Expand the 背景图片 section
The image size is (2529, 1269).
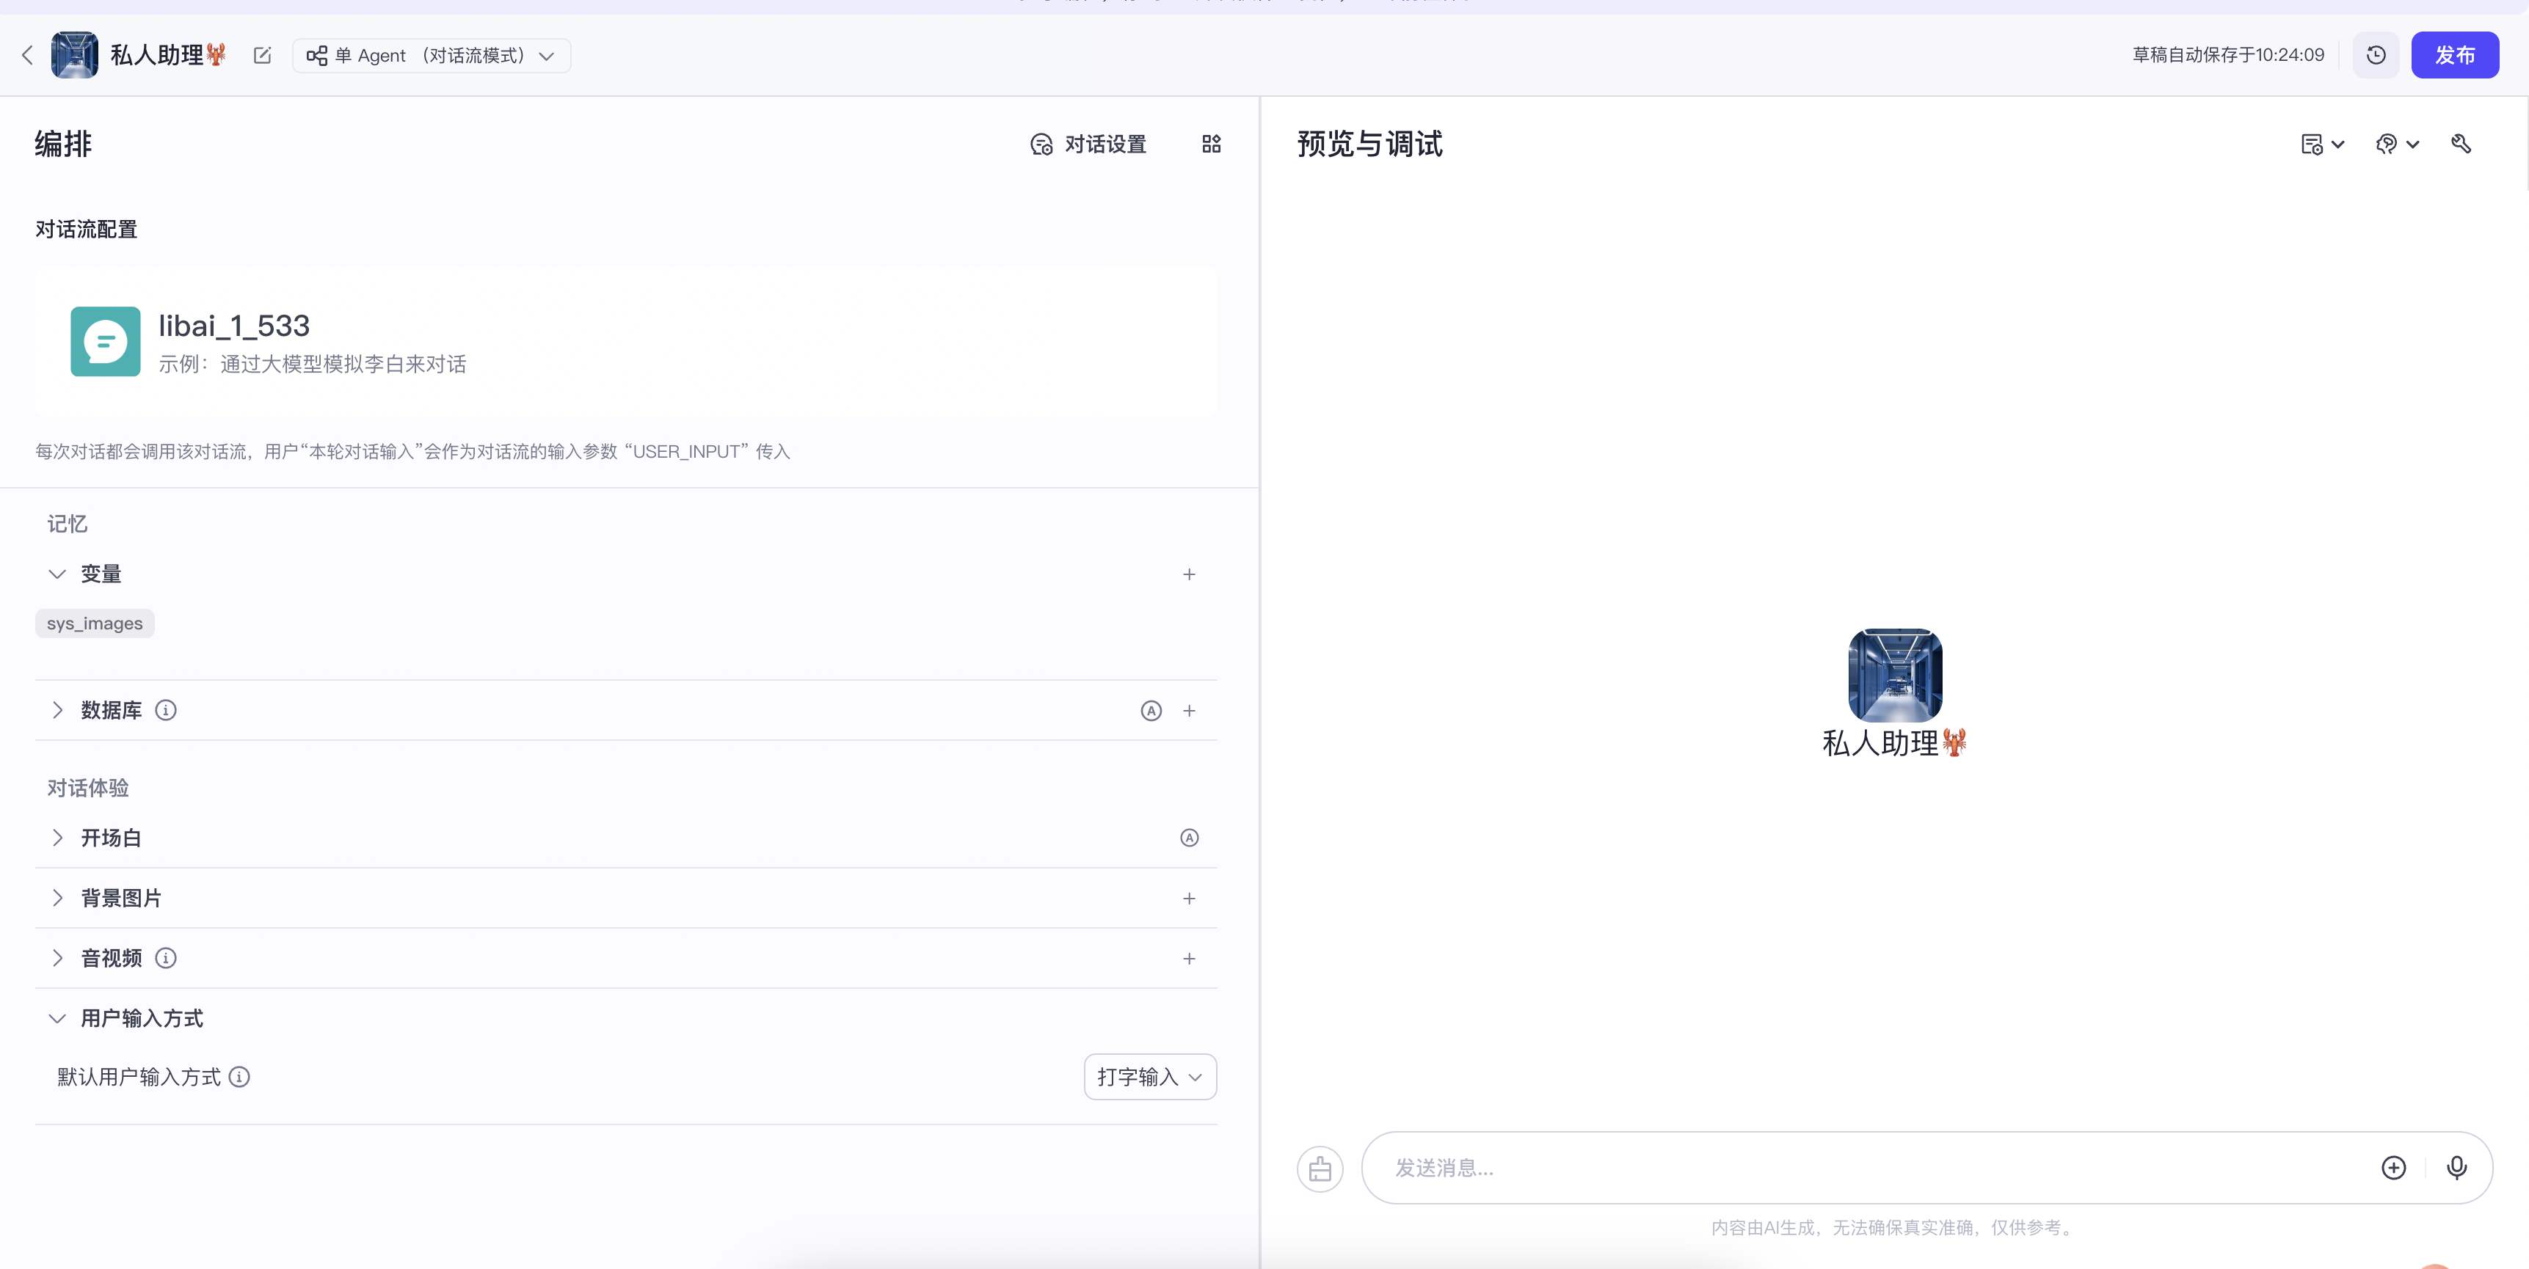pyautogui.click(x=57, y=898)
